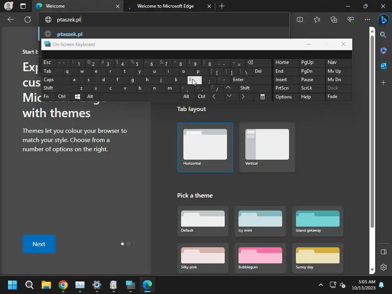This screenshot has height=294, width=392.
Task: Launch Google Chrome from taskbar
Action: pyautogui.click(x=63, y=285)
